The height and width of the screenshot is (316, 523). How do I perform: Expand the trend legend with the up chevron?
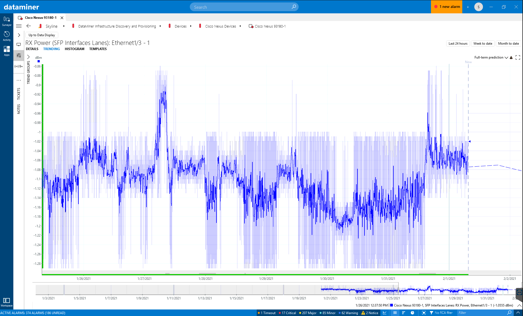pyautogui.click(x=519, y=305)
